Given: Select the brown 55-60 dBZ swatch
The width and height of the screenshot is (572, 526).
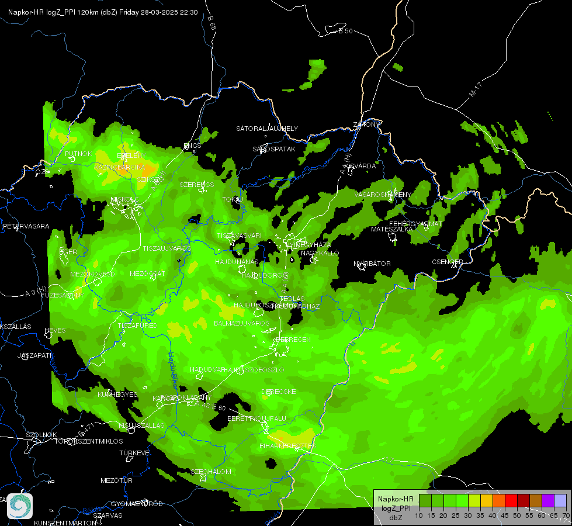Looking at the screenshot, I should tap(536, 501).
